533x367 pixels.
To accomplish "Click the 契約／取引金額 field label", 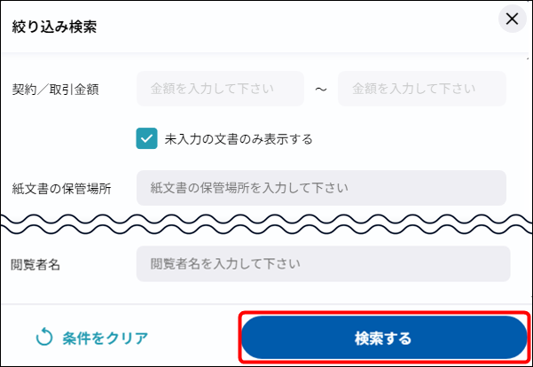I will click(55, 90).
